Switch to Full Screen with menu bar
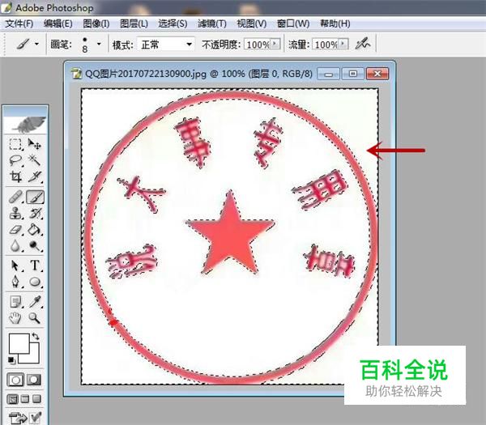 click(25, 399)
